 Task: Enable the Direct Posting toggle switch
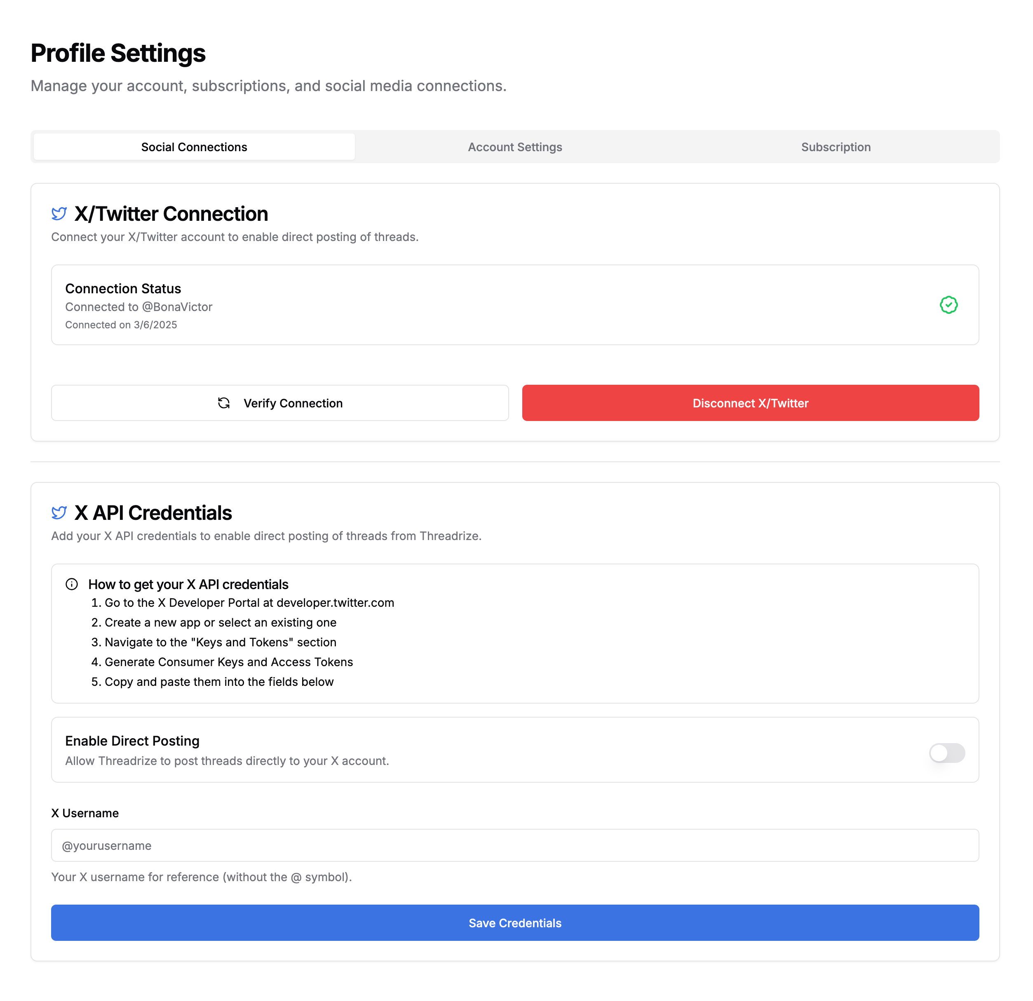pyautogui.click(x=946, y=753)
